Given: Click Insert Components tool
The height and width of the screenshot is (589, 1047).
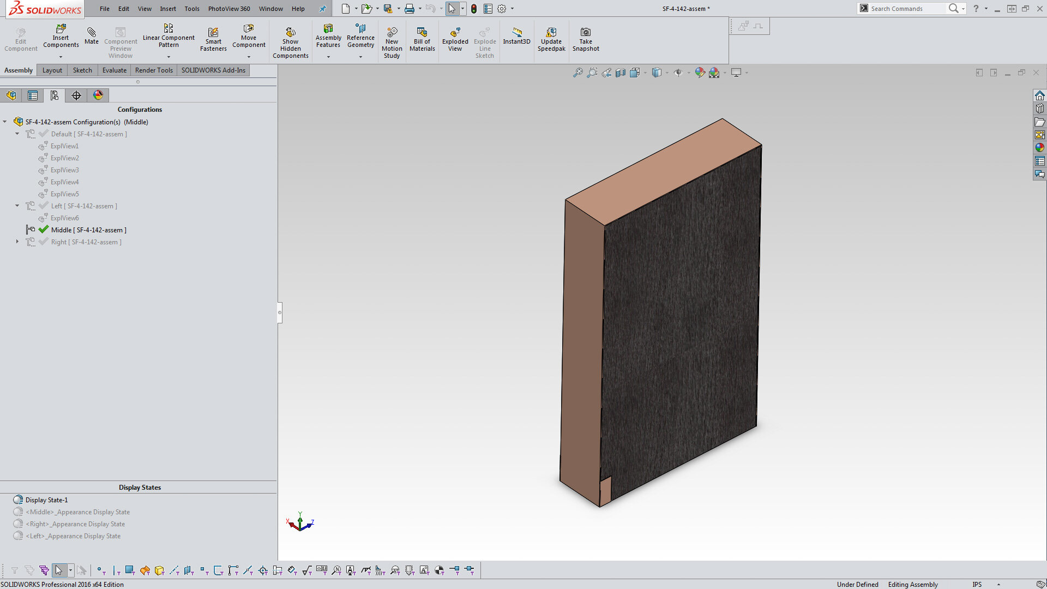Looking at the screenshot, I should (61, 36).
